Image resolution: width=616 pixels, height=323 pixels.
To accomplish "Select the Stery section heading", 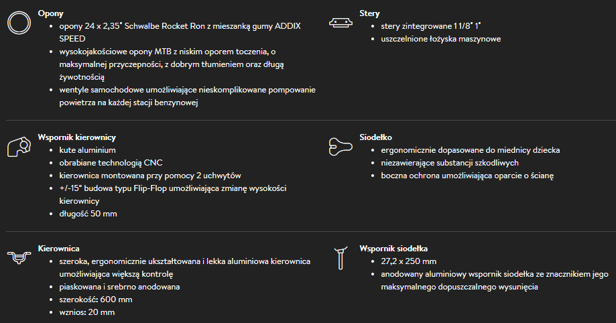I will tap(370, 13).
